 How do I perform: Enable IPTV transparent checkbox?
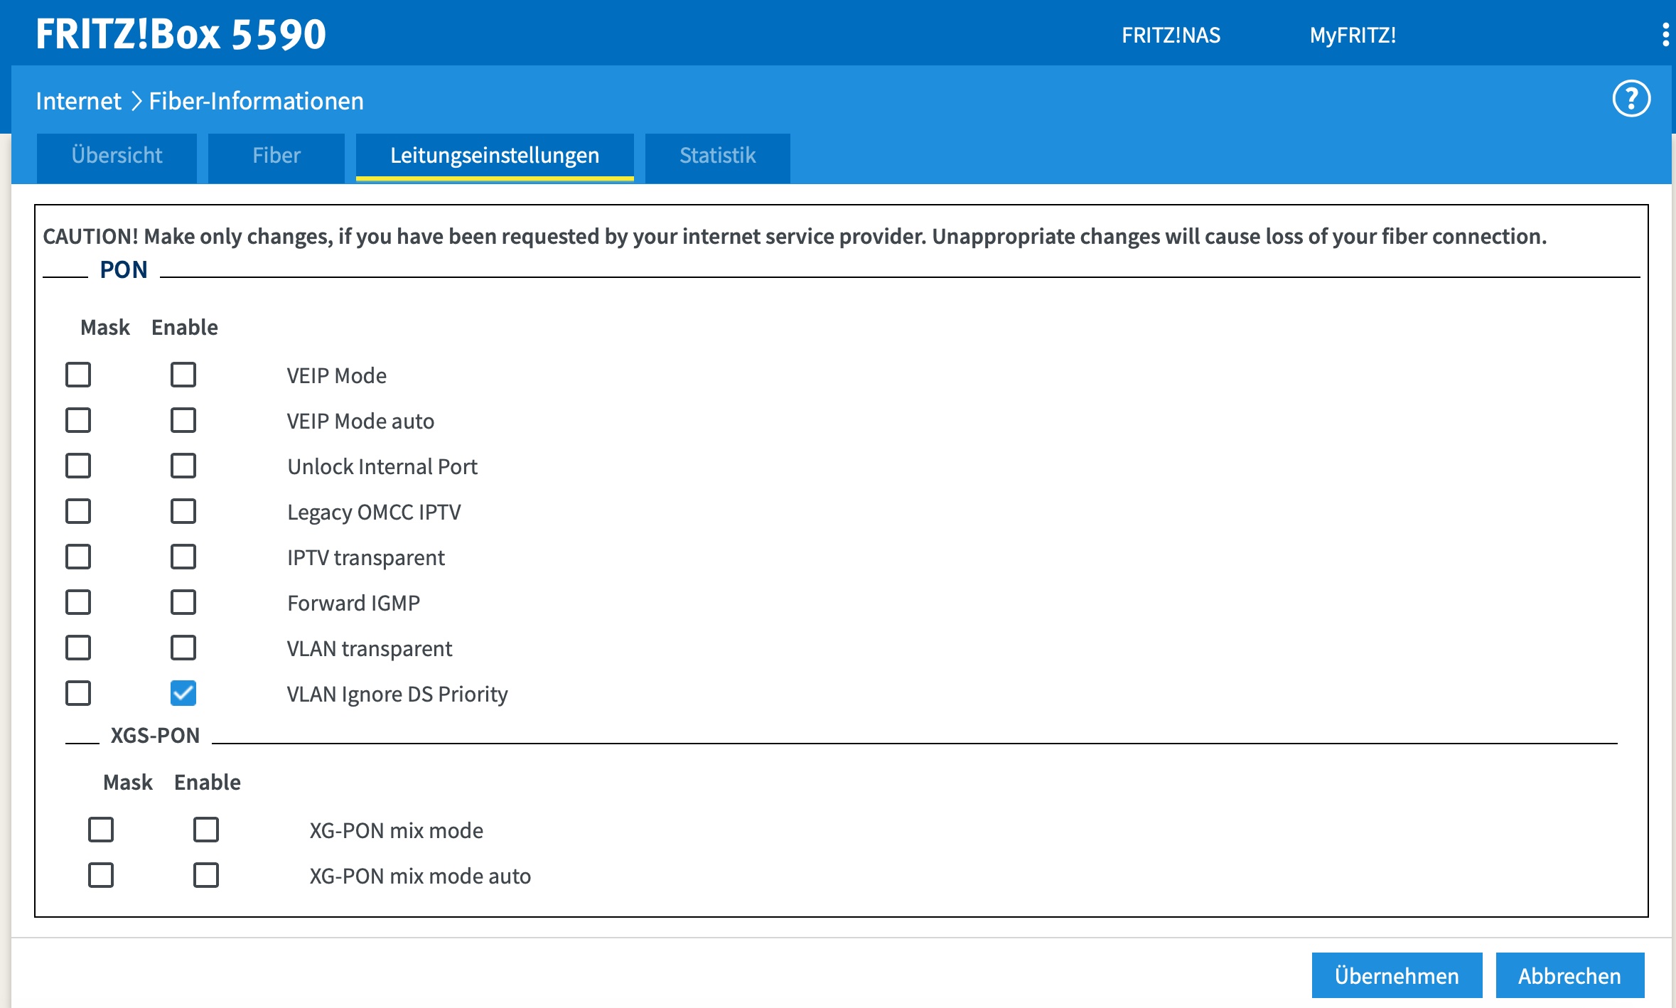pyautogui.click(x=183, y=557)
